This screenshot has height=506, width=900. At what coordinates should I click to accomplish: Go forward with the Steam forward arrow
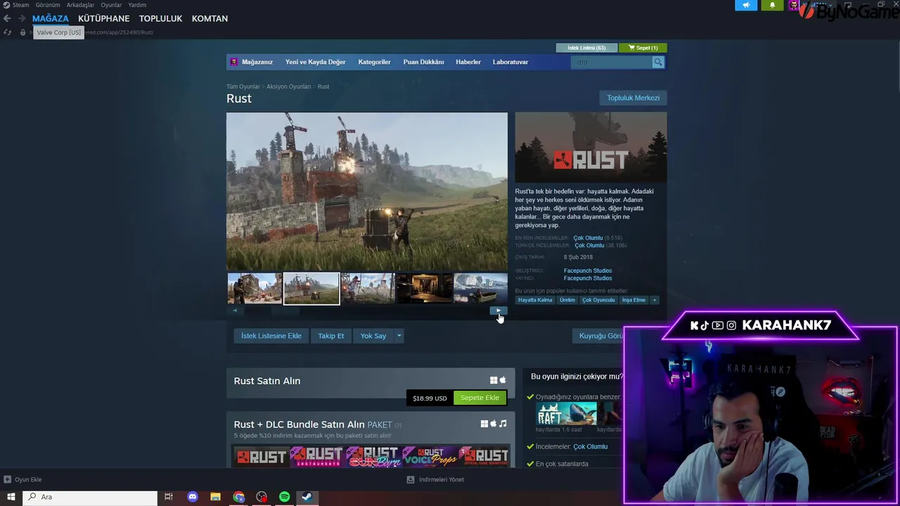pos(22,18)
